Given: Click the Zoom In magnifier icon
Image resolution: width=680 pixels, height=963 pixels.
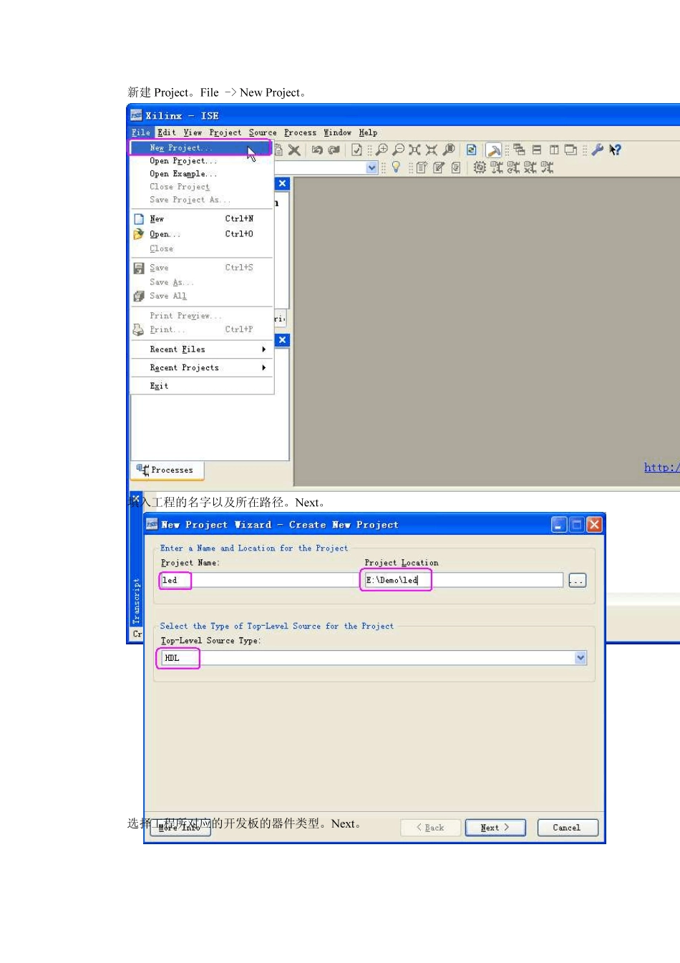Looking at the screenshot, I should tap(382, 150).
